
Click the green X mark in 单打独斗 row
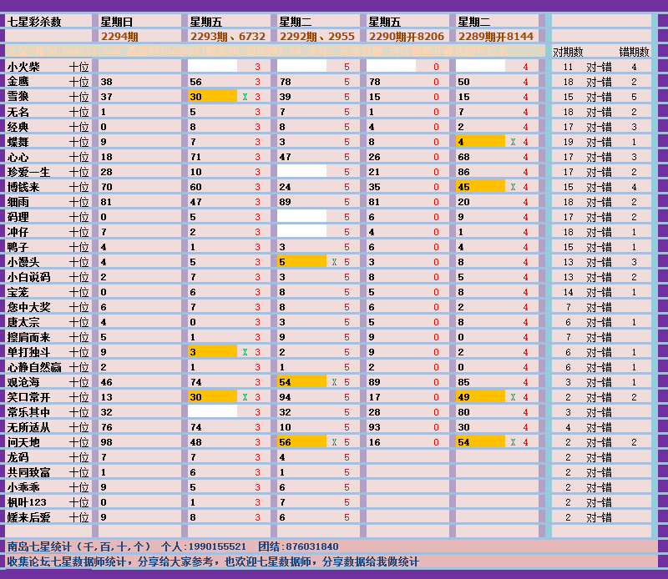pos(245,352)
